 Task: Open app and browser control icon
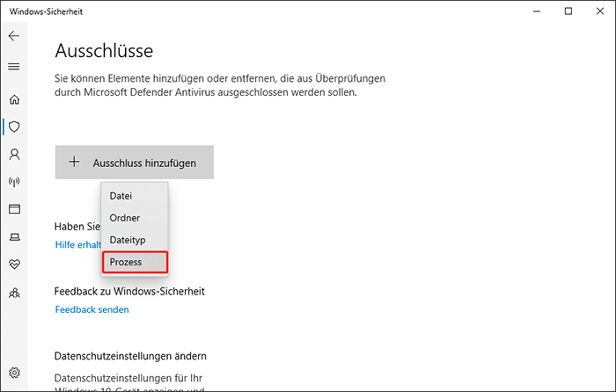[14, 209]
